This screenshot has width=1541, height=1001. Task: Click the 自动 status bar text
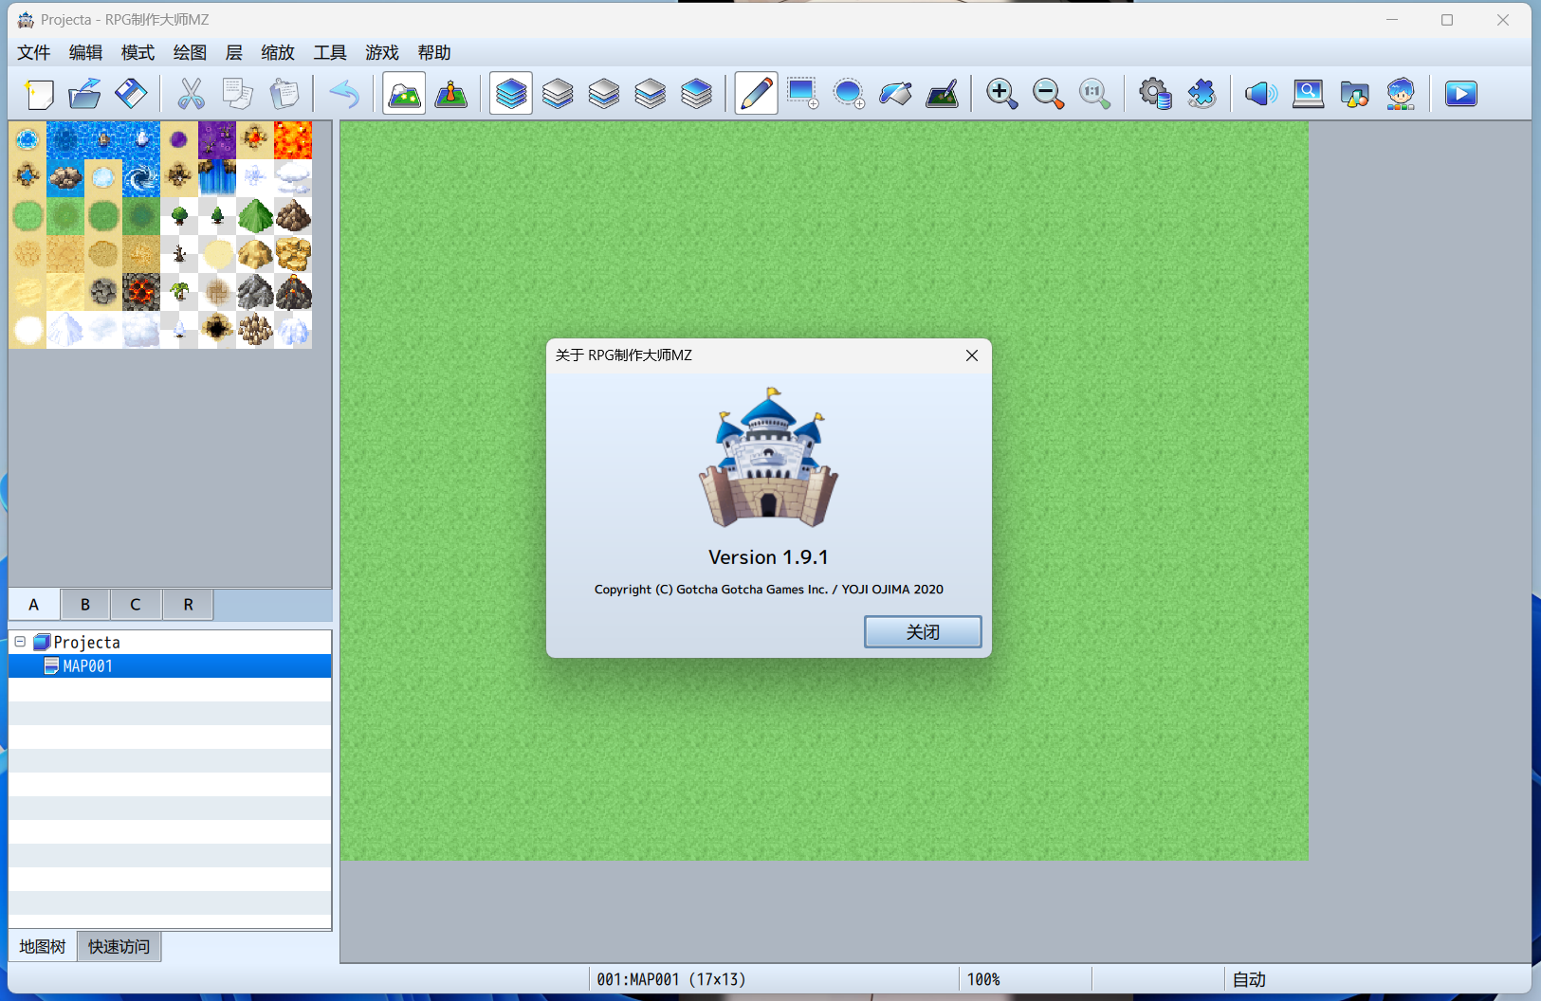[x=1250, y=979]
